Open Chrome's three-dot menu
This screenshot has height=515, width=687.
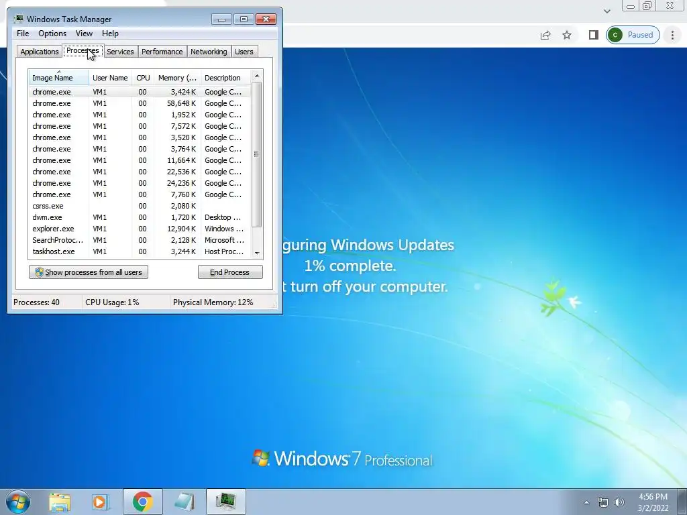point(672,35)
